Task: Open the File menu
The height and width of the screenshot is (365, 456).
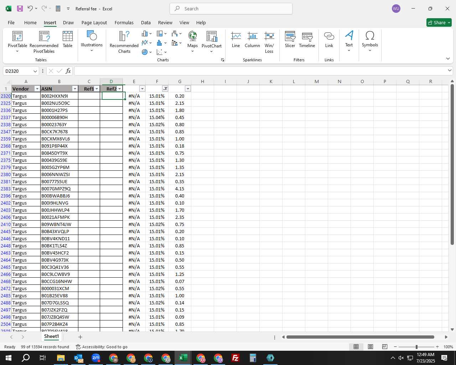Action: [x=11, y=22]
